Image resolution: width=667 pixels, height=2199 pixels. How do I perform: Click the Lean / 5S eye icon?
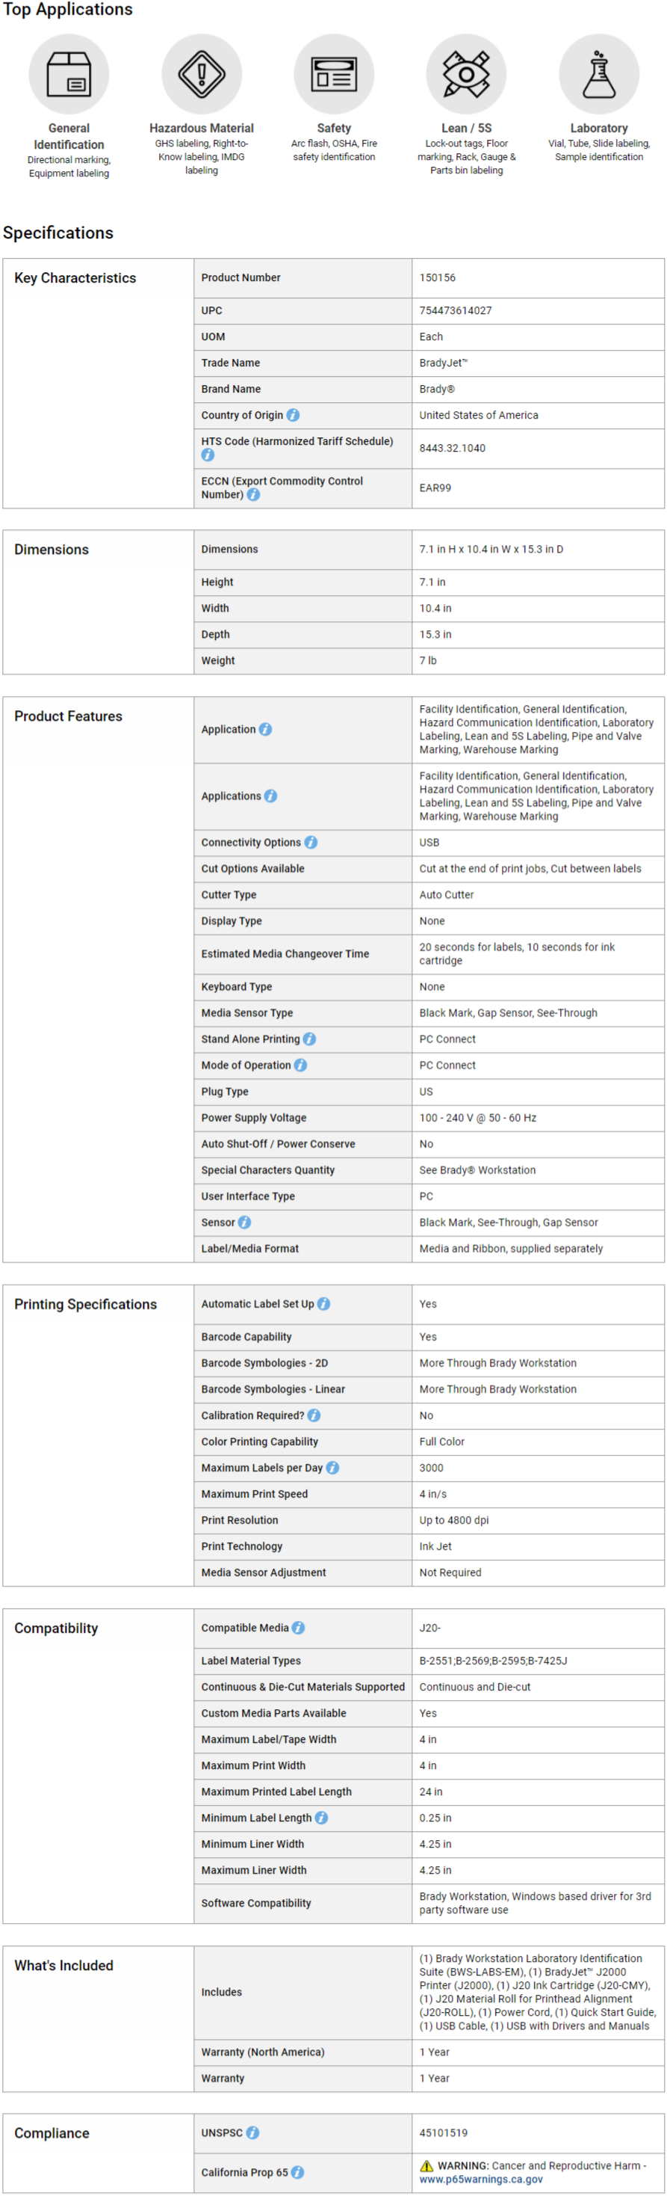point(467,74)
